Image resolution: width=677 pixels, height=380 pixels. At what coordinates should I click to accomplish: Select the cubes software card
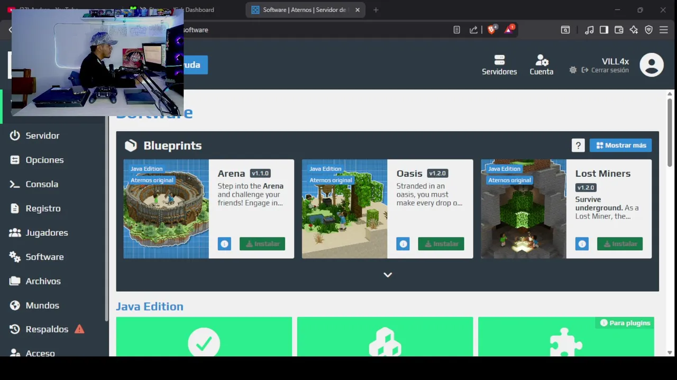click(385, 337)
